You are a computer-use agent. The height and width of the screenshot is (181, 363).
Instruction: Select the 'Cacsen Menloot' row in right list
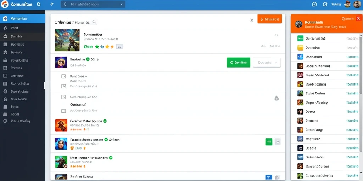325,66
